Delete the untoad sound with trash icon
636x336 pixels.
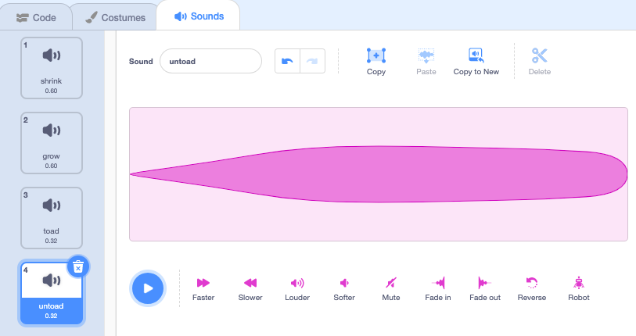78,266
